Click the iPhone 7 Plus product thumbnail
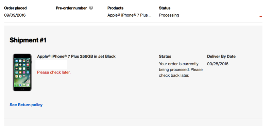Viewport: 272px width, 126px height. coord(22,72)
